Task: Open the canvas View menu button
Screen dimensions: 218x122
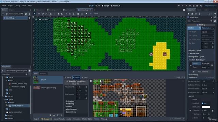Action: 96,14
